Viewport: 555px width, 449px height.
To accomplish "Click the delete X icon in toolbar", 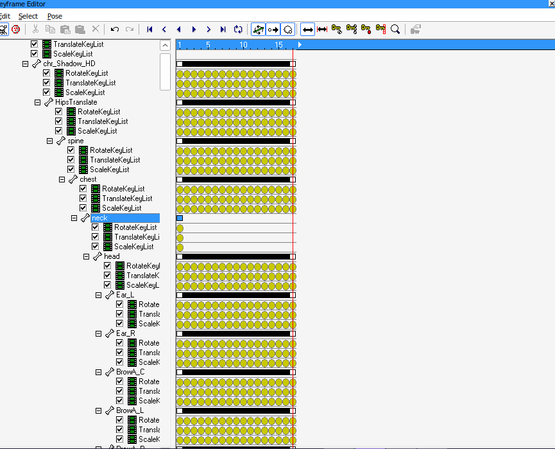I will (x=96, y=29).
